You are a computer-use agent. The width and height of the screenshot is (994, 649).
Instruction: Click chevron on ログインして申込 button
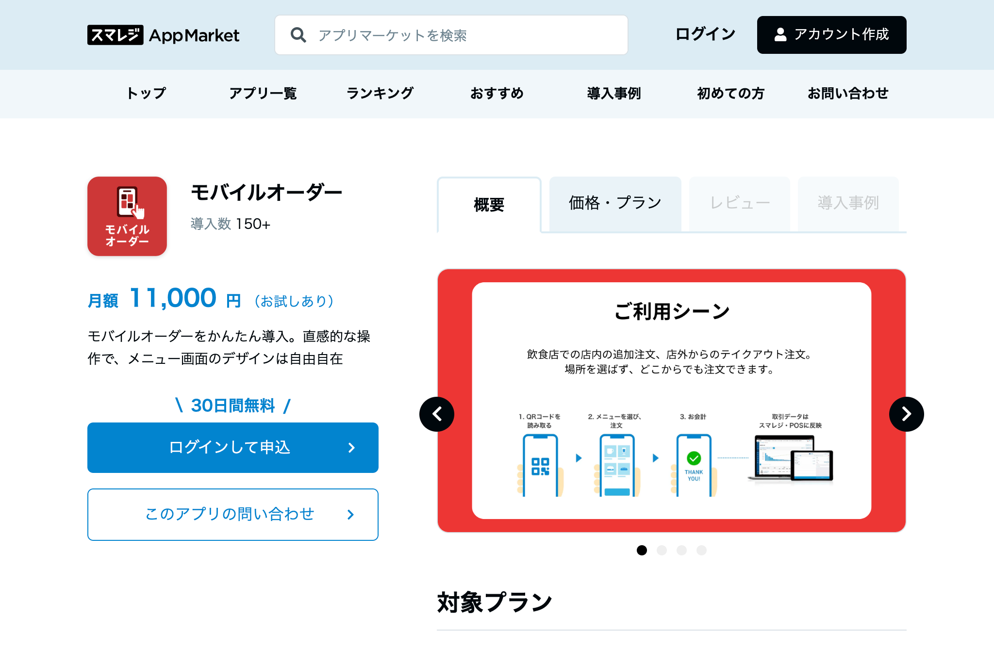tap(352, 448)
